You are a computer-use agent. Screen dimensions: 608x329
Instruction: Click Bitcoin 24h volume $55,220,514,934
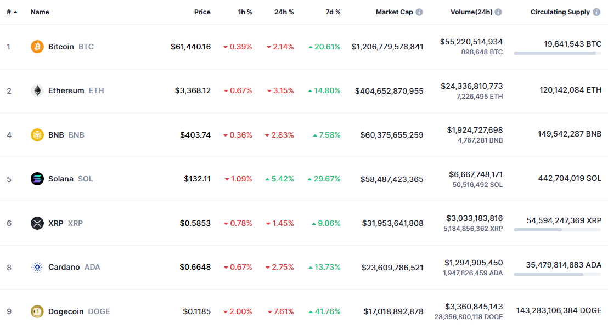[471, 42]
